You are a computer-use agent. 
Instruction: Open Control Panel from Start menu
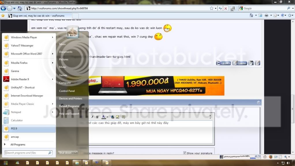[x=67, y=91]
